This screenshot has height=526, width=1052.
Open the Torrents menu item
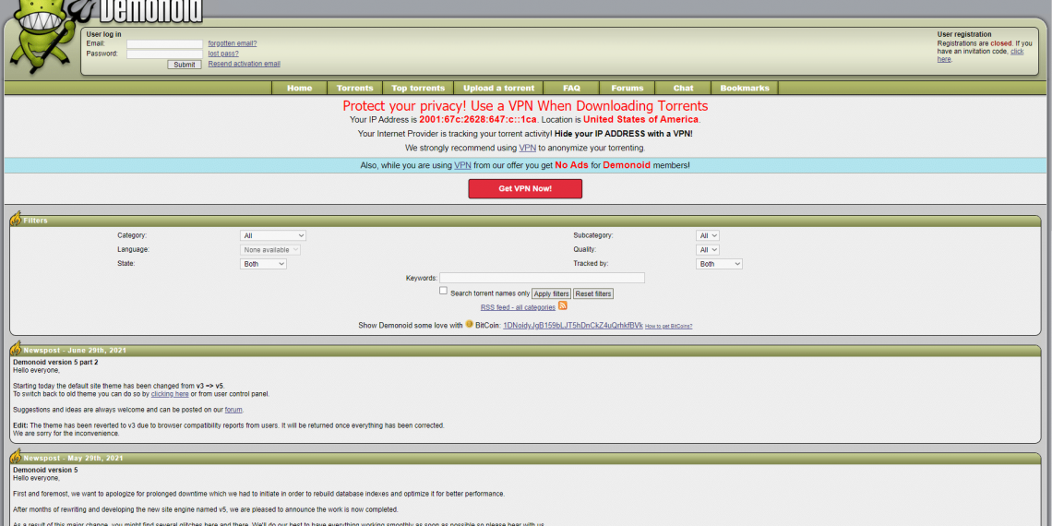click(x=355, y=88)
